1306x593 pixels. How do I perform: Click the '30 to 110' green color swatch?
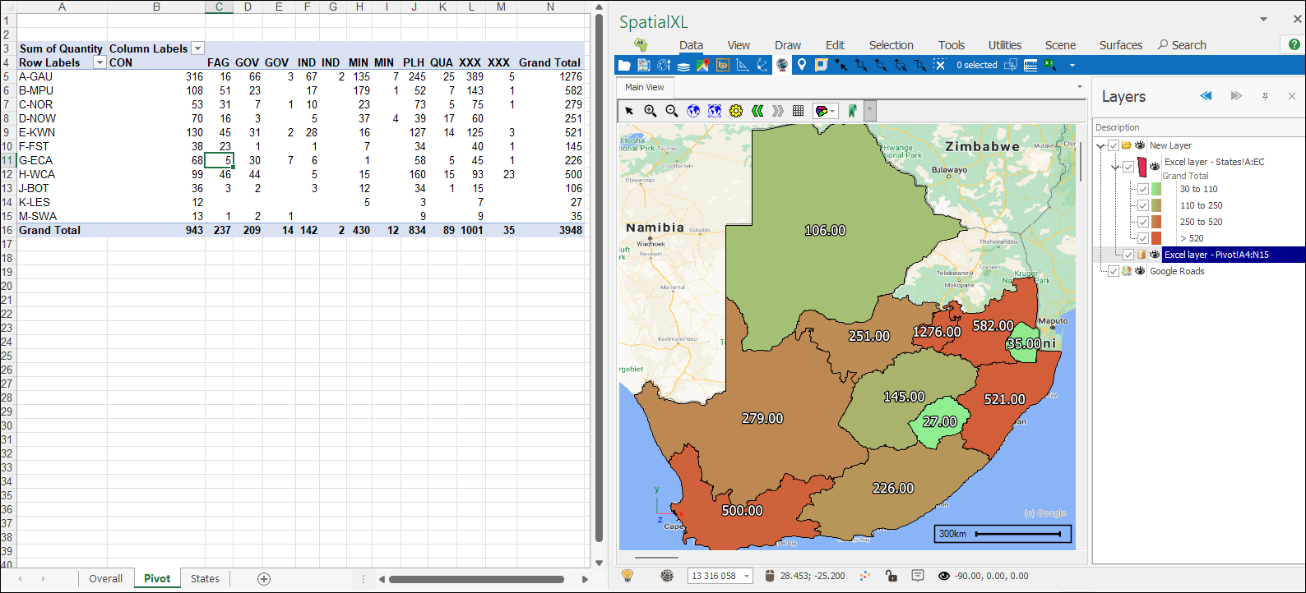coord(1156,189)
